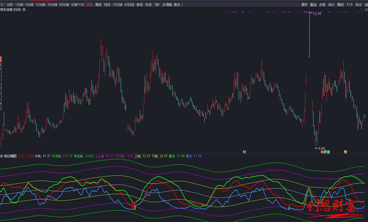Select the 5秒 period

[x=157, y=5]
